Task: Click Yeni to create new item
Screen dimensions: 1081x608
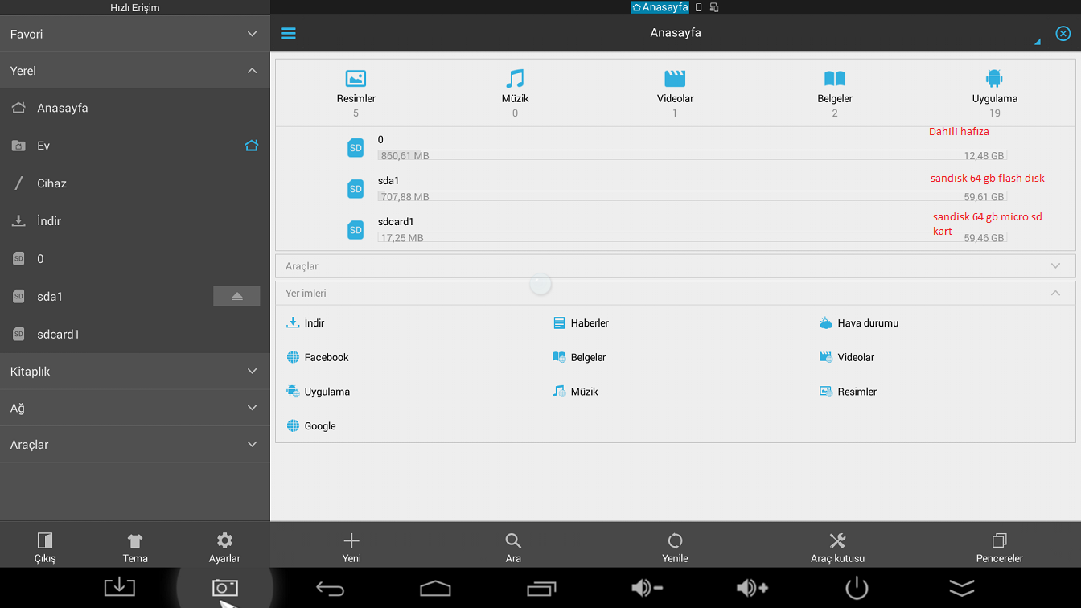Action: [351, 548]
